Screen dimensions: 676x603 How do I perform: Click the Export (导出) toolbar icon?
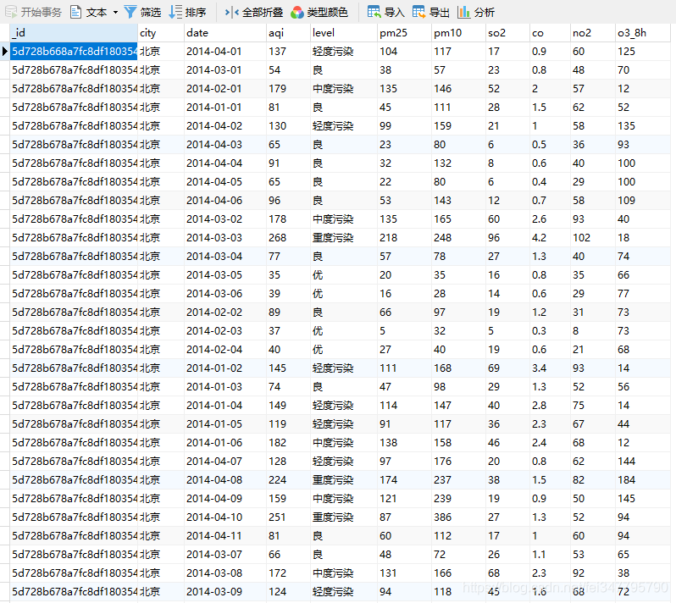tap(418, 12)
